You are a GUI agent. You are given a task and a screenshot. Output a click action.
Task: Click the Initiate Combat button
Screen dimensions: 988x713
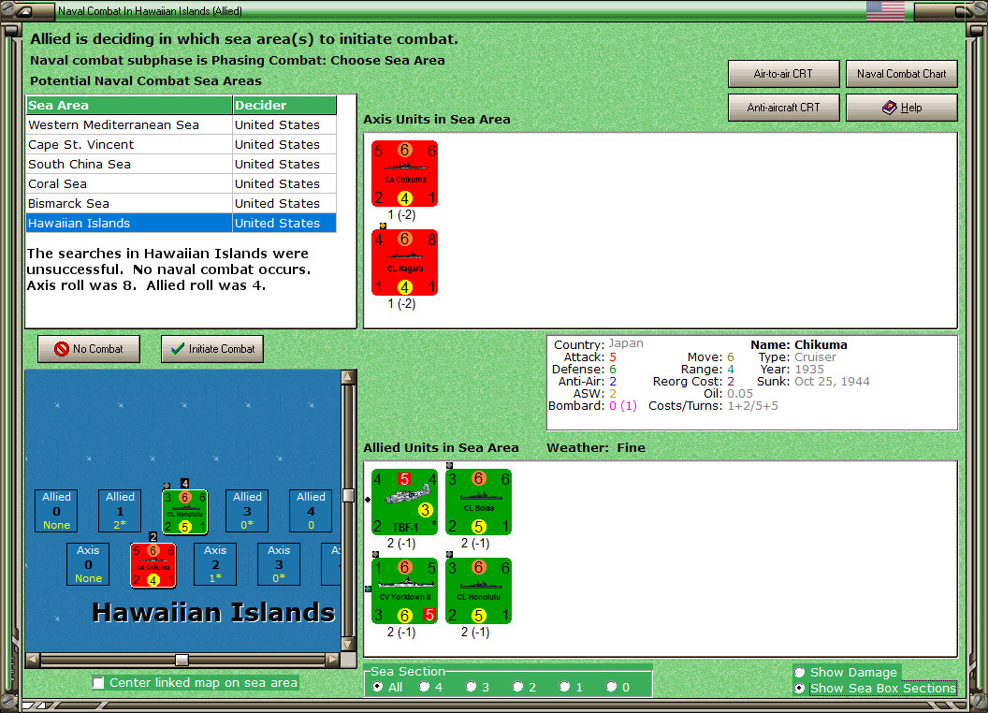(212, 349)
